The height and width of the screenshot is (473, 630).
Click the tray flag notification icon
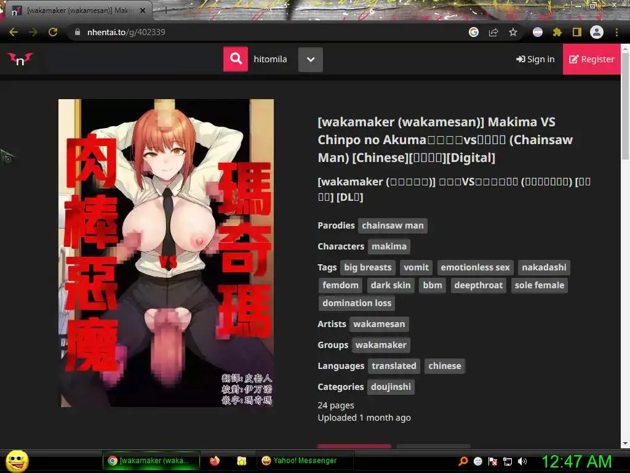point(493,461)
